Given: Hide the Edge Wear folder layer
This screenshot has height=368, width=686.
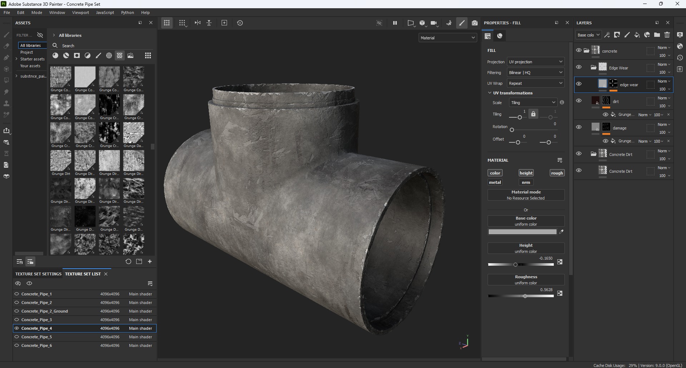Looking at the screenshot, I should click(579, 67).
